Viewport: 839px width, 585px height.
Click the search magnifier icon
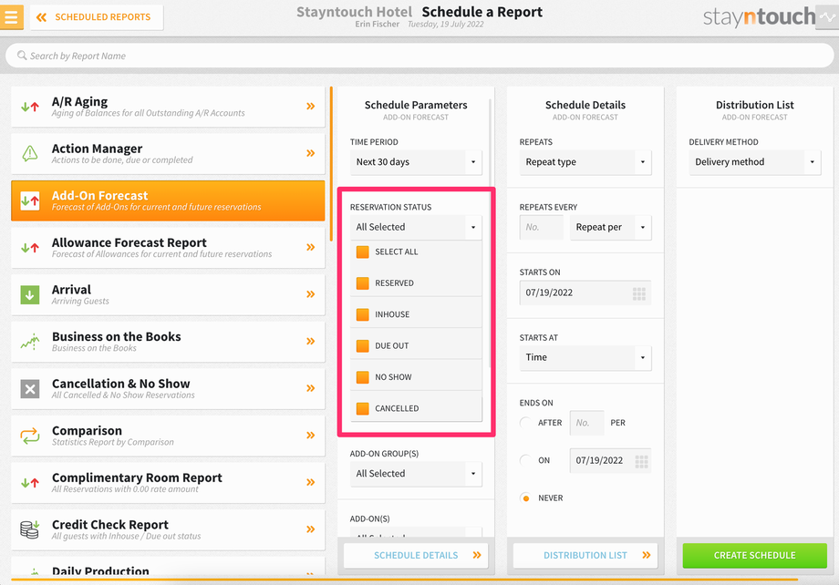coord(22,56)
